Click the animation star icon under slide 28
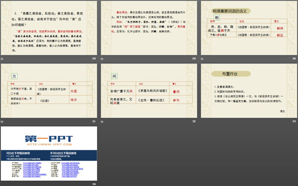 click(2, 58)
